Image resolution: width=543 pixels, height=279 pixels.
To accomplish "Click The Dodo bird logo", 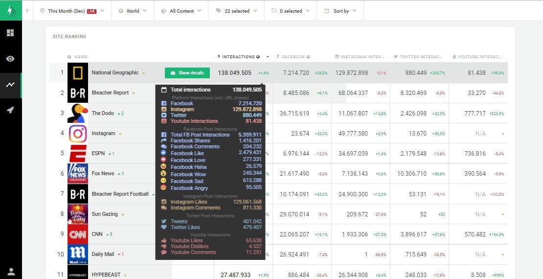I will 78,113.
